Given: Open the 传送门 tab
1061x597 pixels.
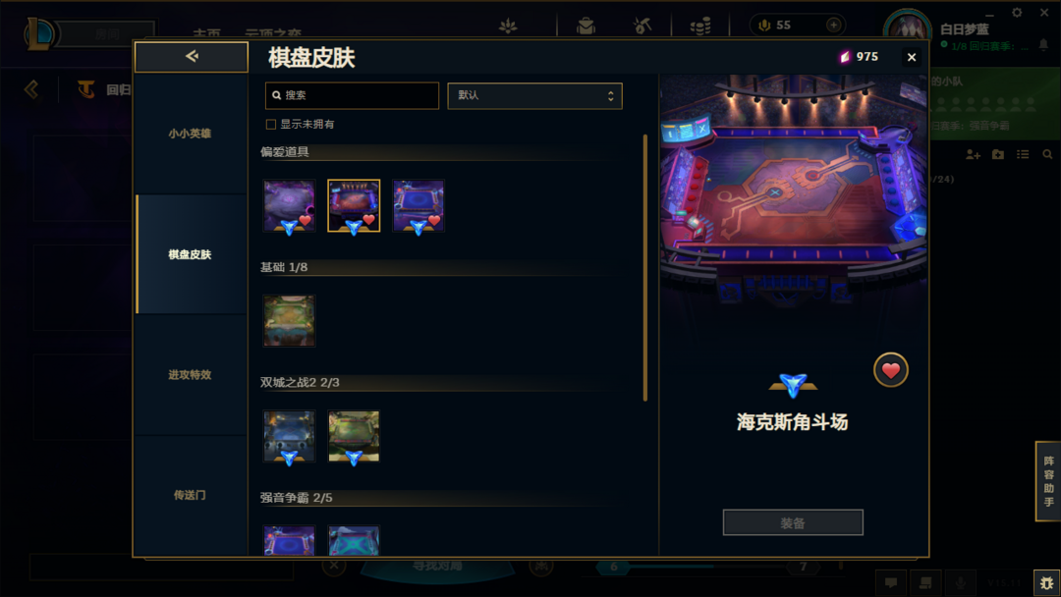Looking at the screenshot, I should point(191,495).
